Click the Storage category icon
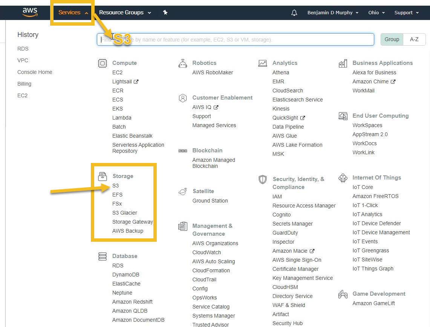This screenshot has width=430, height=327. click(x=103, y=176)
